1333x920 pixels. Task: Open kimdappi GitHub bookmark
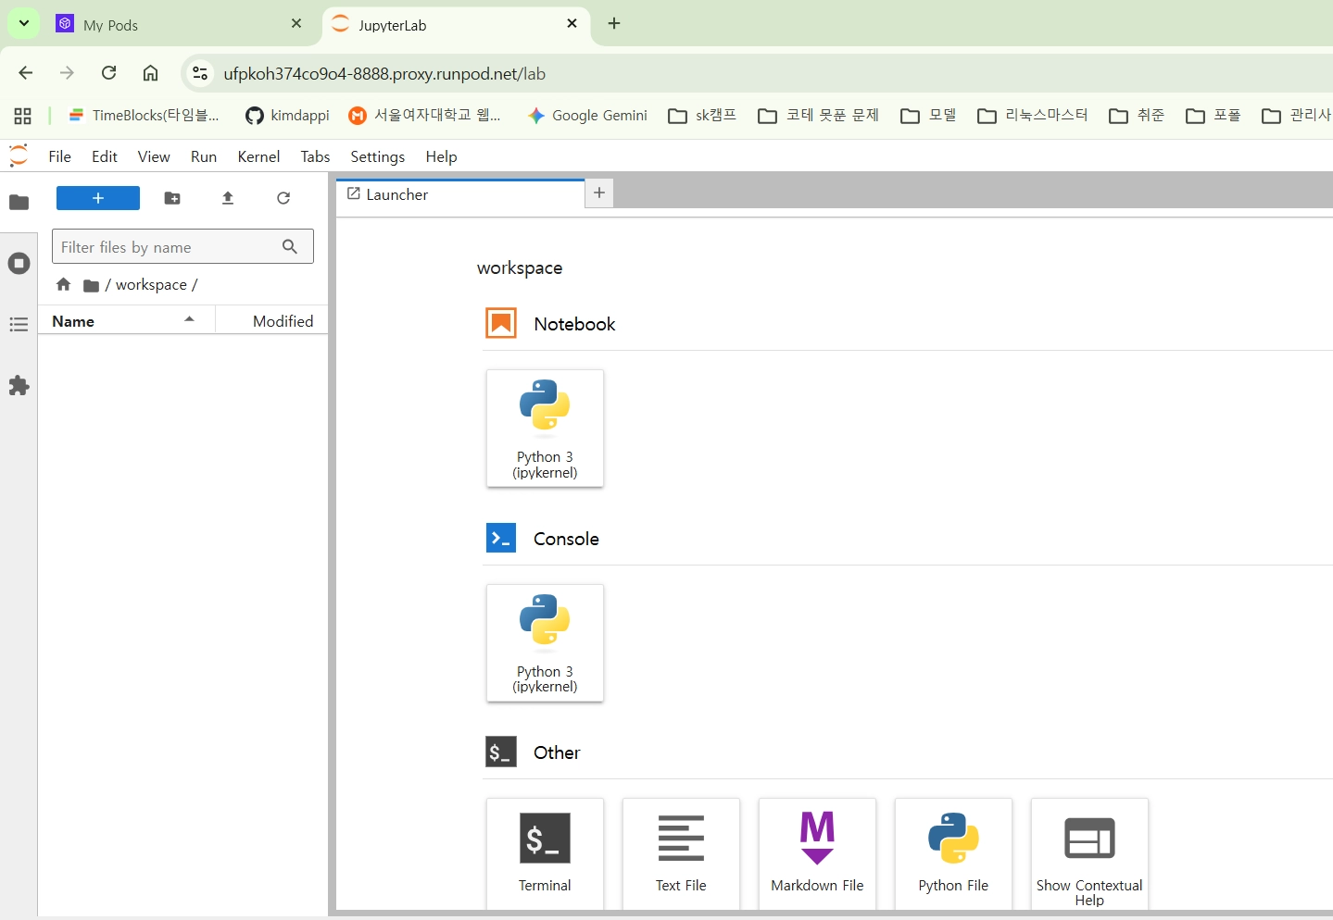click(287, 116)
